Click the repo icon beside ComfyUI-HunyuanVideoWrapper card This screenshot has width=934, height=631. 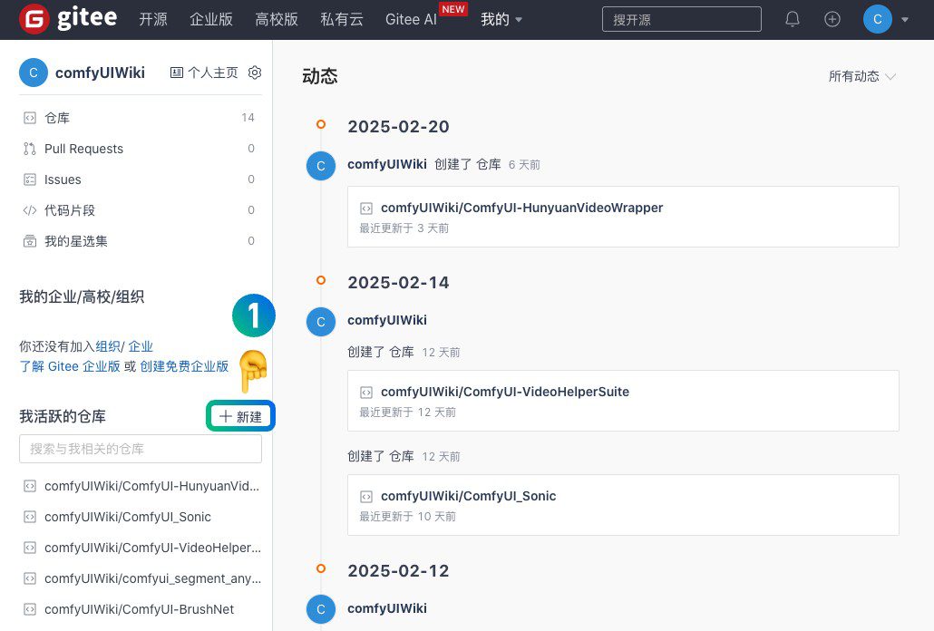[366, 209]
